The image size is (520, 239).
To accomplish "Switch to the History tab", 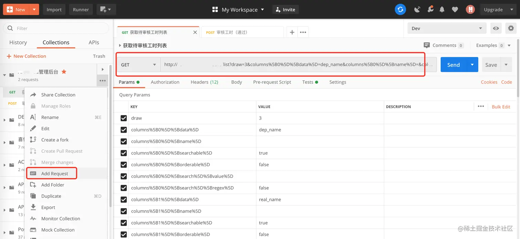I will 18,43.
